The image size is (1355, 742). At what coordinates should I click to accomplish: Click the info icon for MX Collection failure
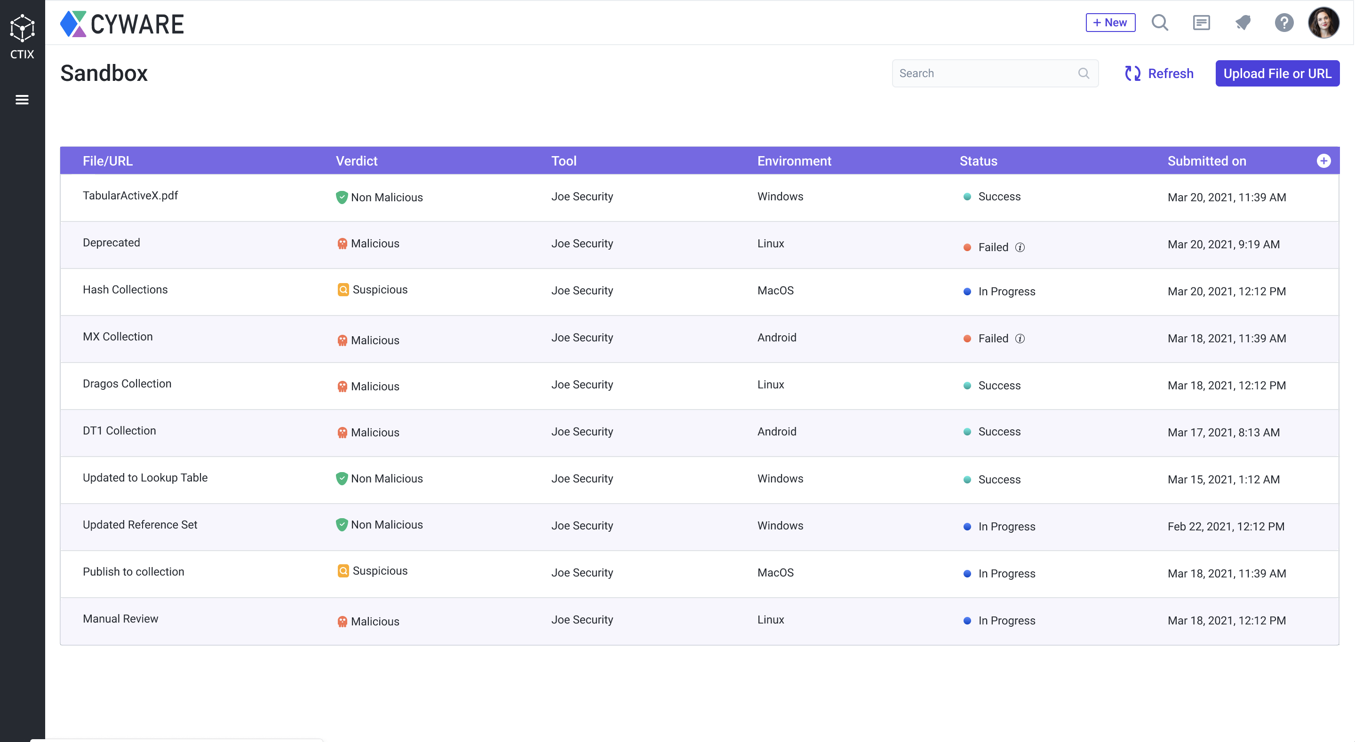(x=1020, y=339)
